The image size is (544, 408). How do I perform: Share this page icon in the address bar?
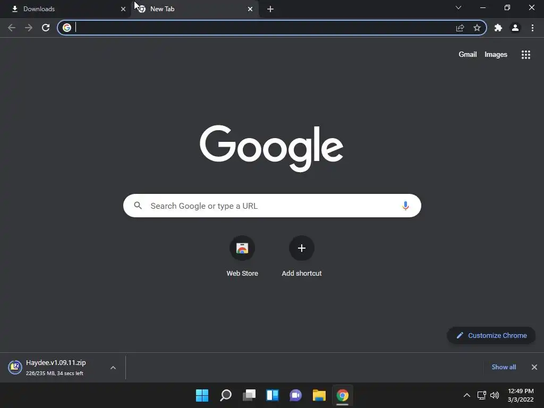[x=460, y=28]
